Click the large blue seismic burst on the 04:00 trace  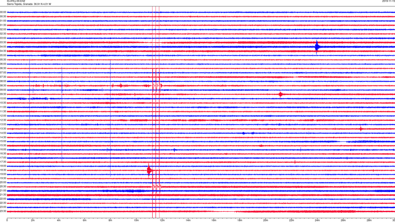317,47
